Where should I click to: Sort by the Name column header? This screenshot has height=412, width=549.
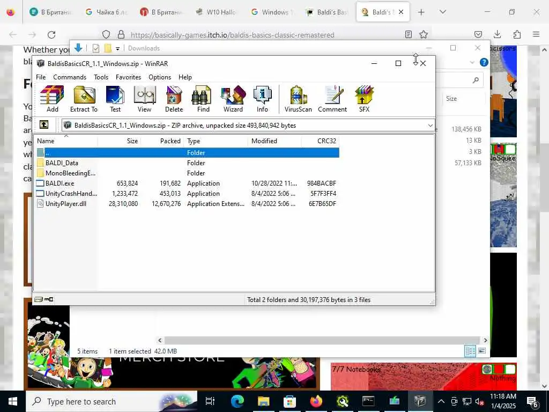(66, 141)
